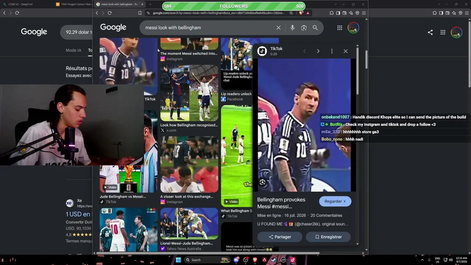Close the TikTok image preview panel

346,51
